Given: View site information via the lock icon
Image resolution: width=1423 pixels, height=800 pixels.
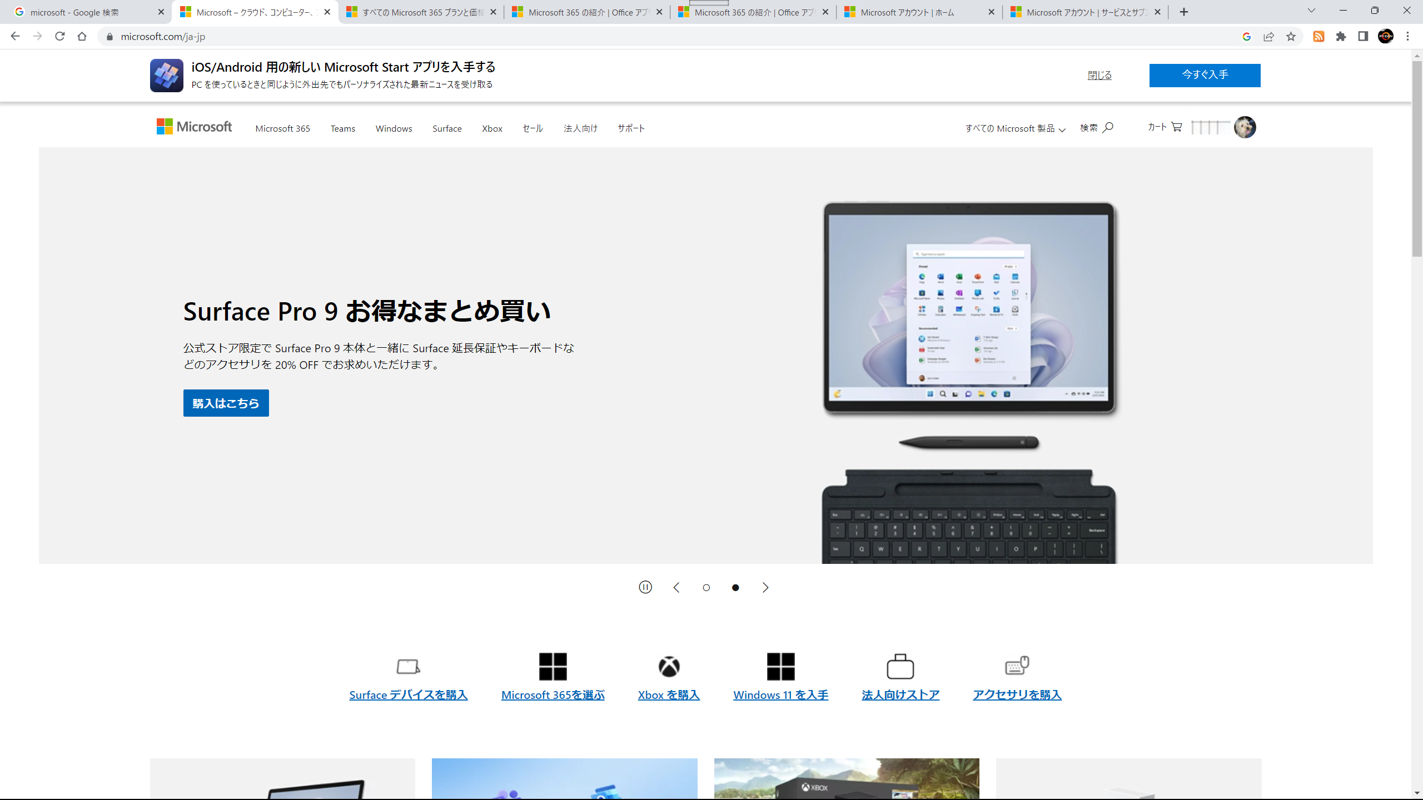Looking at the screenshot, I should point(110,36).
